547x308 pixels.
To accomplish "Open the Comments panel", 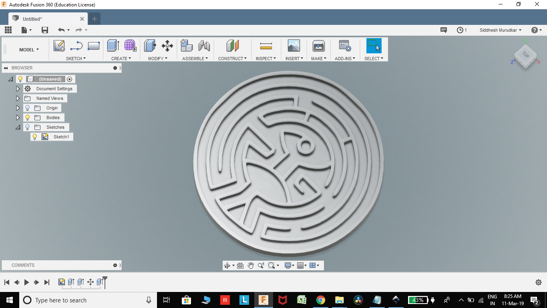I will tap(23, 265).
